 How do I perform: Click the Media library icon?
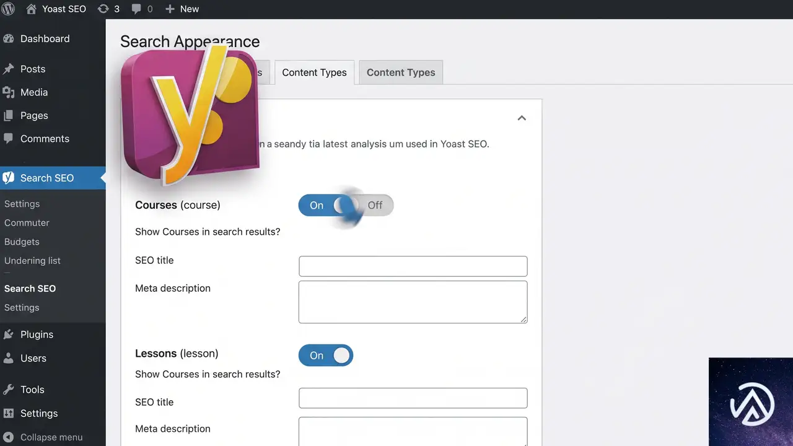click(x=9, y=92)
